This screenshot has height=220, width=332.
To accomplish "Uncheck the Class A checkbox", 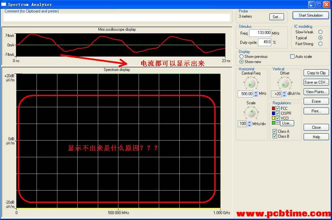I will click(275, 131).
